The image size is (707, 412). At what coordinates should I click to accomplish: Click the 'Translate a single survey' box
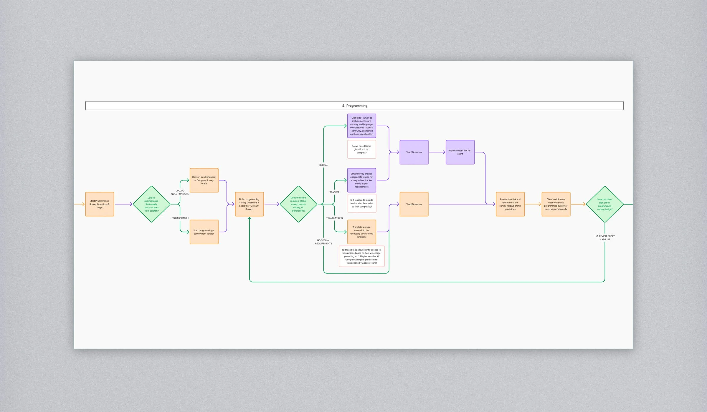(362, 232)
